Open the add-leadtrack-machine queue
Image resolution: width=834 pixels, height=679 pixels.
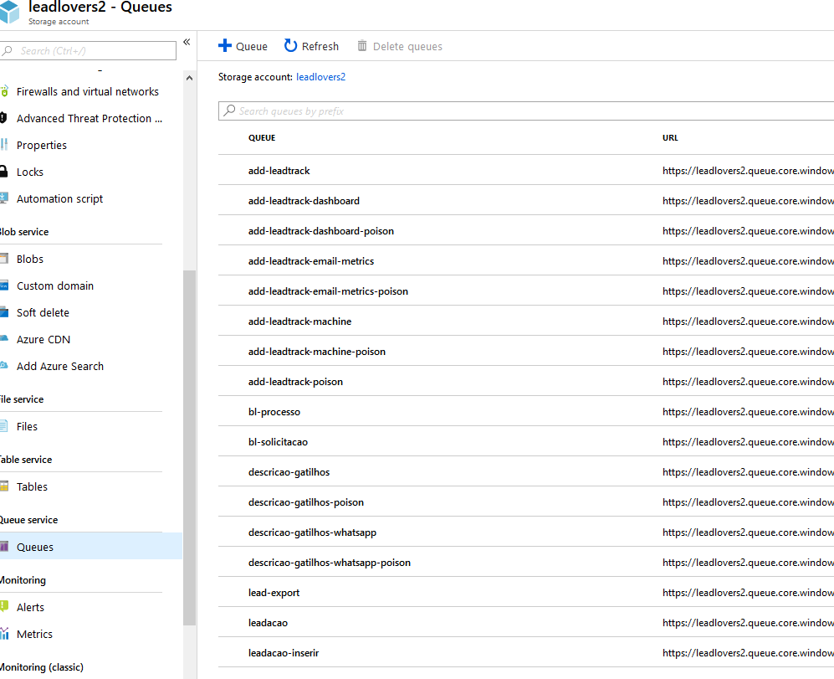point(299,321)
